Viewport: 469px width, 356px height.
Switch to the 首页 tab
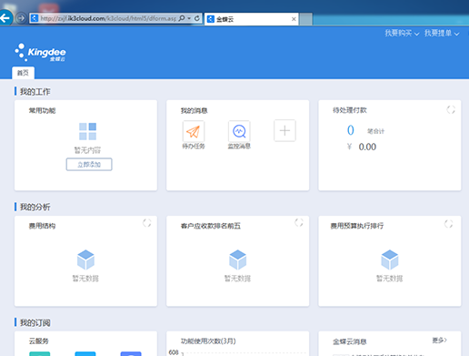point(23,73)
